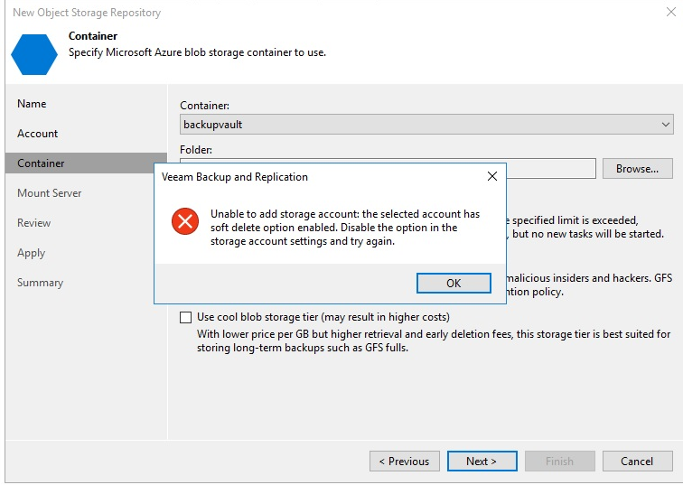Close the Veeam Backup and Replication dialog
The image size is (683, 485).
(492, 176)
